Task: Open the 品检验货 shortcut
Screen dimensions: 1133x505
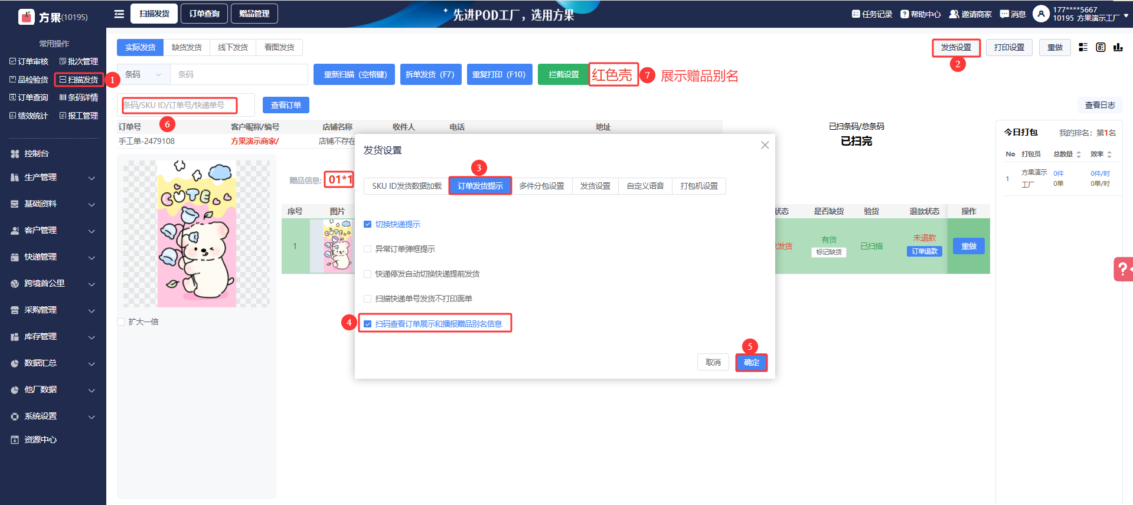Action: [29, 80]
